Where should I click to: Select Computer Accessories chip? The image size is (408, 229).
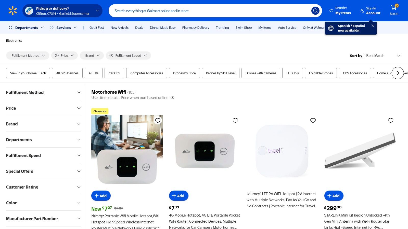click(147, 73)
